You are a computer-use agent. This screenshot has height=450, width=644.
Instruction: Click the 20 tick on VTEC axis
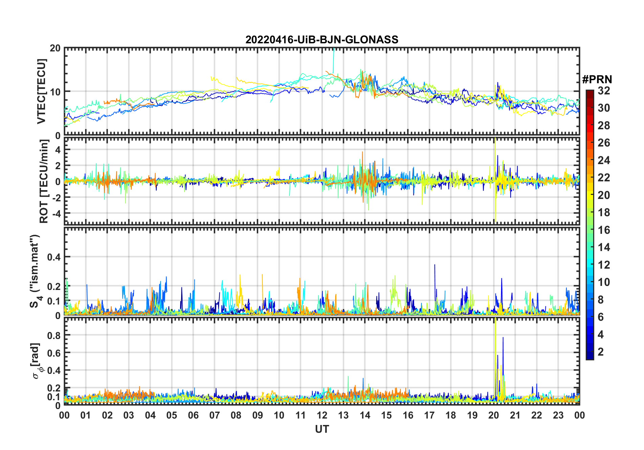click(x=55, y=48)
